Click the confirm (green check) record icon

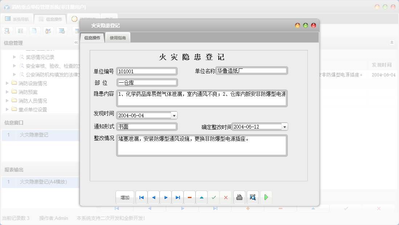[214, 197]
